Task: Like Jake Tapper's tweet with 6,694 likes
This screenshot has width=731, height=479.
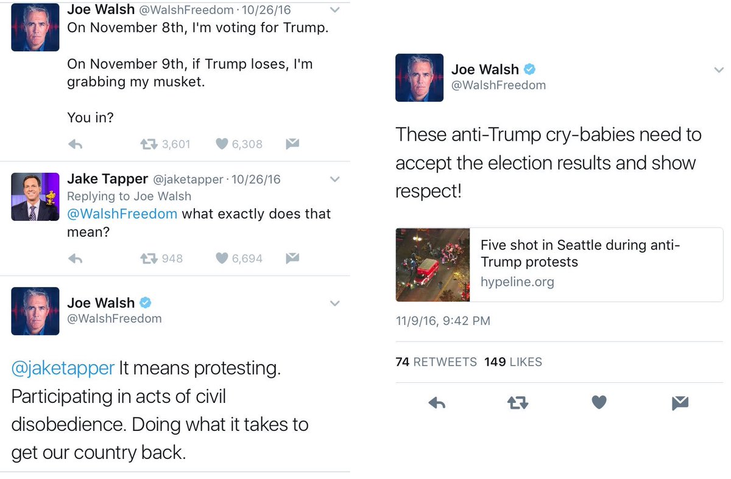Action: click(222, 259)
